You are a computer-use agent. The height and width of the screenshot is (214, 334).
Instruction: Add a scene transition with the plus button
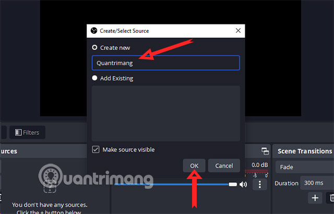315,198
